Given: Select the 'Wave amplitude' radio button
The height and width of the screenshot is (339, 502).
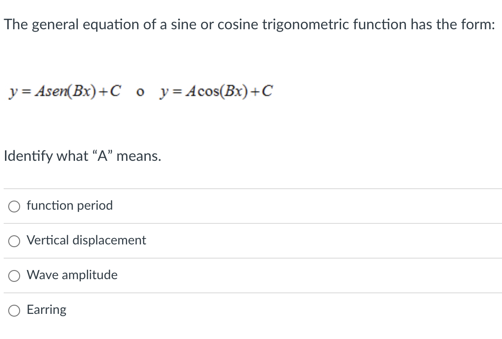Looking at the screenshot, I should point(14,275).
